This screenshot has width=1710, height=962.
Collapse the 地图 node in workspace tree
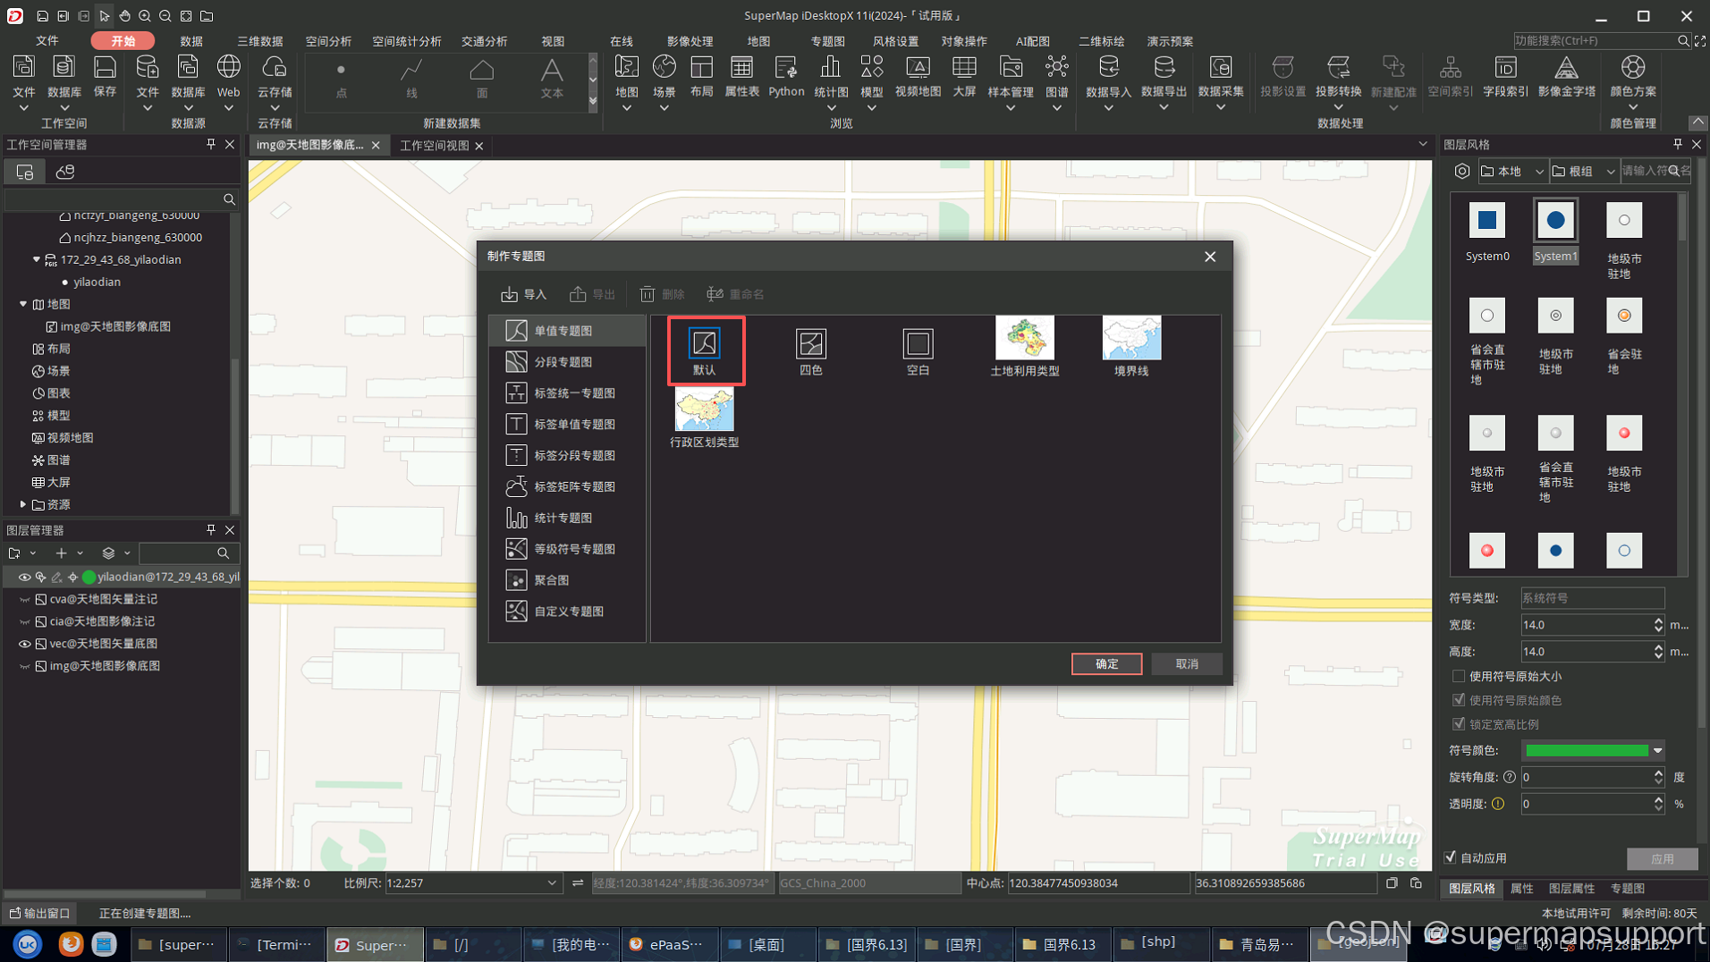pyautogui.click(x=23, y=304)
